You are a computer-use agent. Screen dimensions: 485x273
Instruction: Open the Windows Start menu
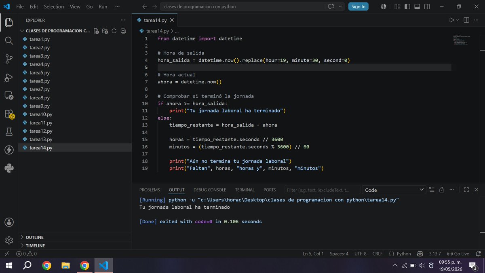tap(8, 266)
